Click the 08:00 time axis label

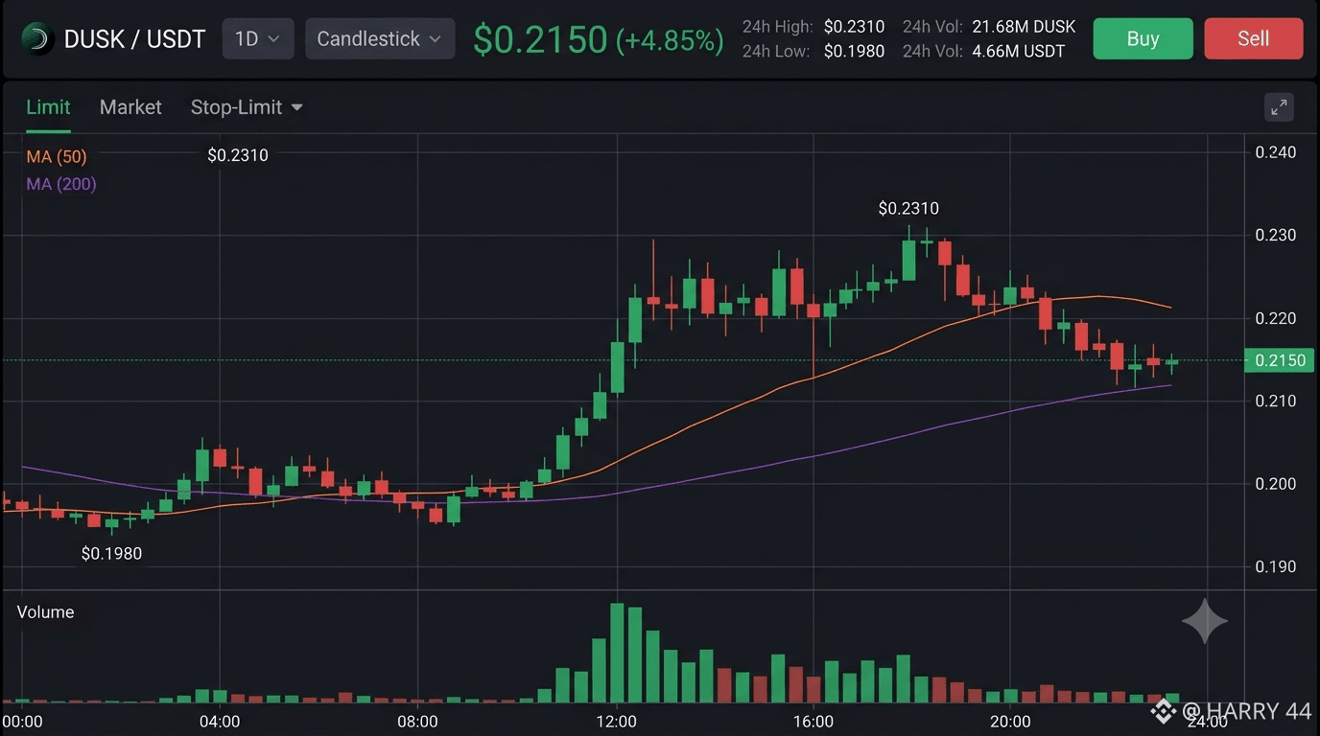tap(417, 721)
